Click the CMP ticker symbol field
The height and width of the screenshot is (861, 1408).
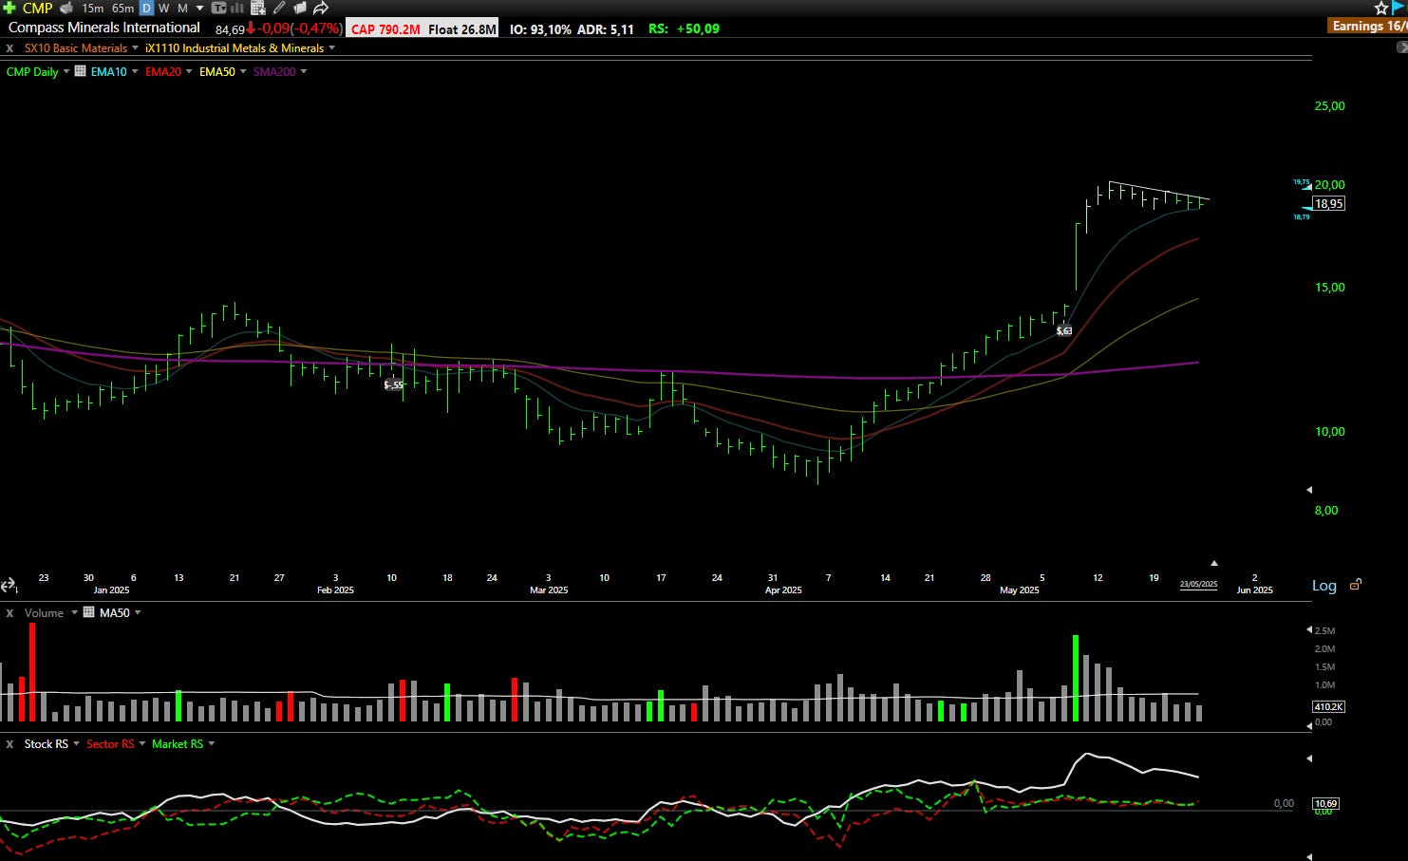coord(38,8)
